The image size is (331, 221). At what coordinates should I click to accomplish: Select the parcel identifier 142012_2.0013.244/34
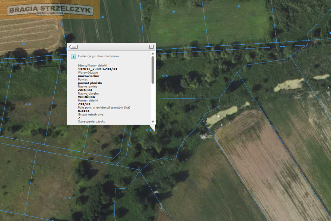[x=98, y=69]
